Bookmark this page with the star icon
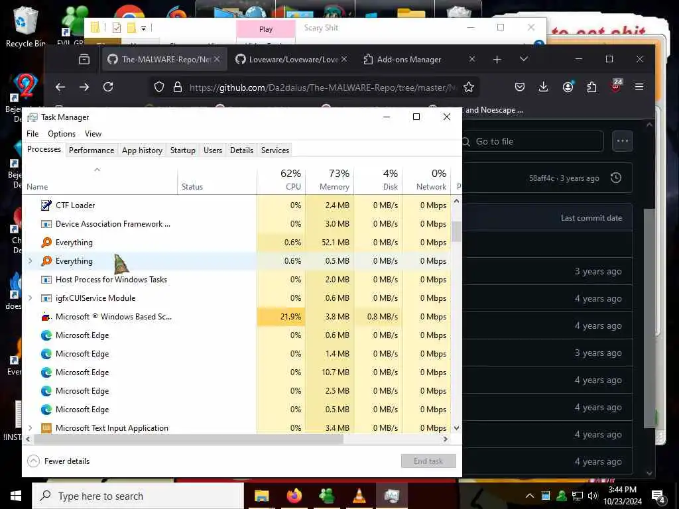The image size is (679, 509). coord(469,87)
